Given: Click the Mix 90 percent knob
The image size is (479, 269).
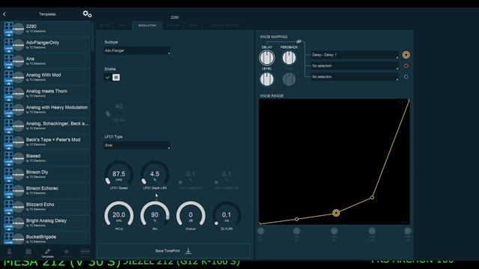Looking at the screenshot, I should pyautogui.click(x=155, y=215).
